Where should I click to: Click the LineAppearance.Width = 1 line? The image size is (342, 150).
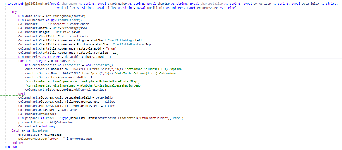click(59, 77)
